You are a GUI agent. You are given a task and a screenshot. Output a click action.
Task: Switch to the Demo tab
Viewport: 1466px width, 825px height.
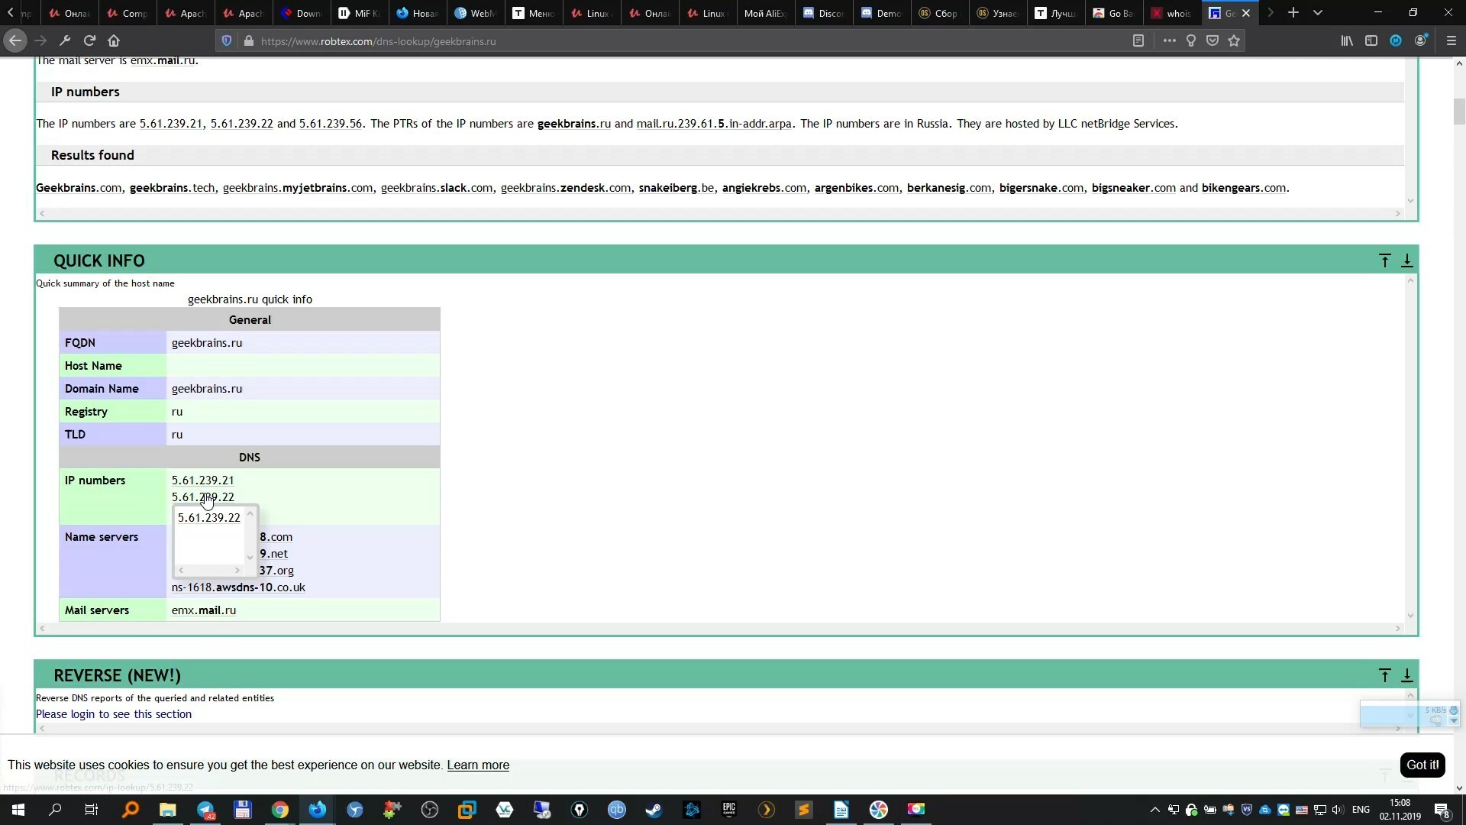(x=882, y=13)
